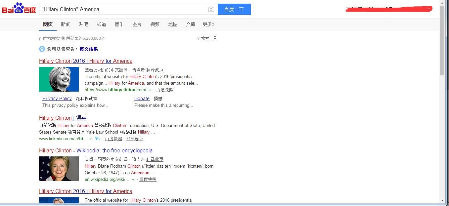The image size is (449, 206).
Task: Switch to the 图片 tab
Action: [x=137, y=24]
